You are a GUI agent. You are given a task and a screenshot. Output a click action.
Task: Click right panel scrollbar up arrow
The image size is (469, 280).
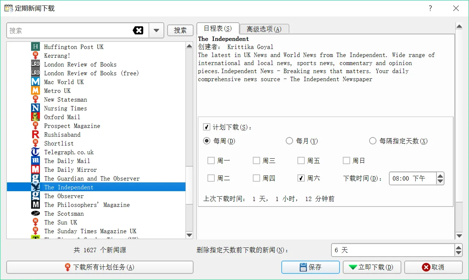point(459,26)
